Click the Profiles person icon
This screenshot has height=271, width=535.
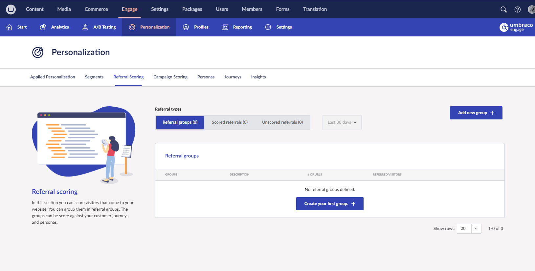pyautogui.click(x=186, y=27)
